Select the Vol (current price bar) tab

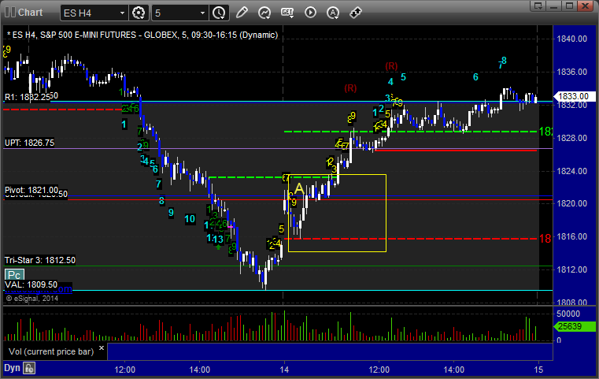coord(55,351)
